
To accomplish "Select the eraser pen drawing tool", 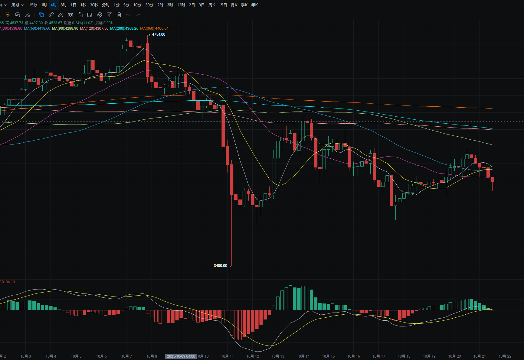I will pos(61,15).
